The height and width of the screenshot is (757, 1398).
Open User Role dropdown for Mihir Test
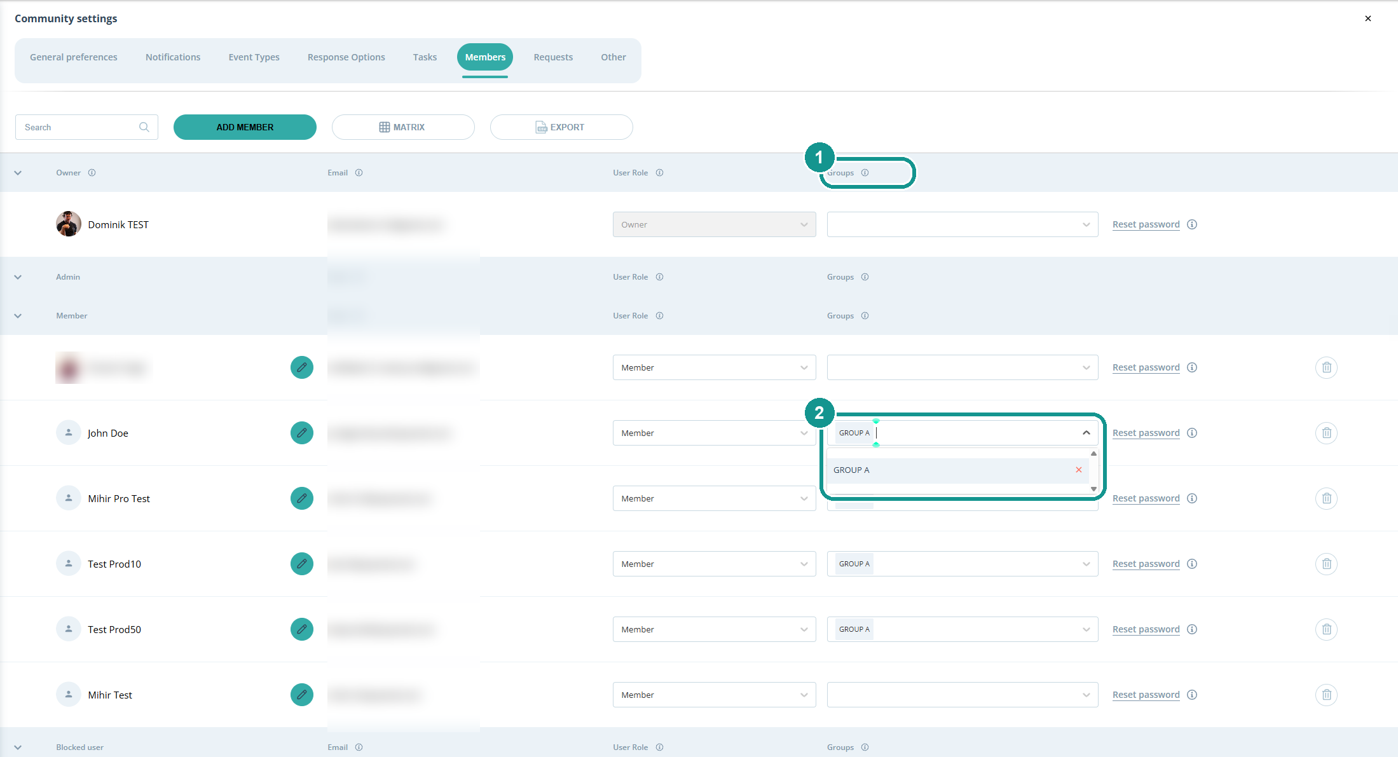coord(714,695)
